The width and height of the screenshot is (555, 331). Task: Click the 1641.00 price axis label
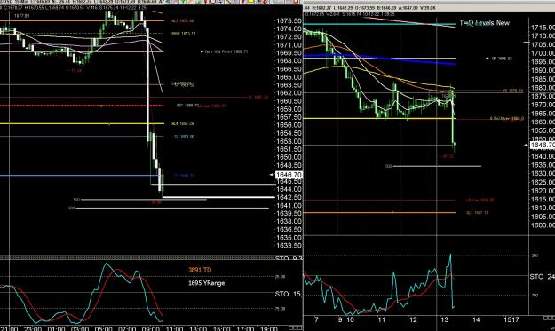point(289,206)
